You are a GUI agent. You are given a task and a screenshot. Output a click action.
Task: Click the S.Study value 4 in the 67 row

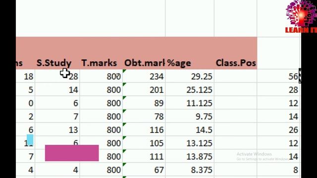click(57, 170)
